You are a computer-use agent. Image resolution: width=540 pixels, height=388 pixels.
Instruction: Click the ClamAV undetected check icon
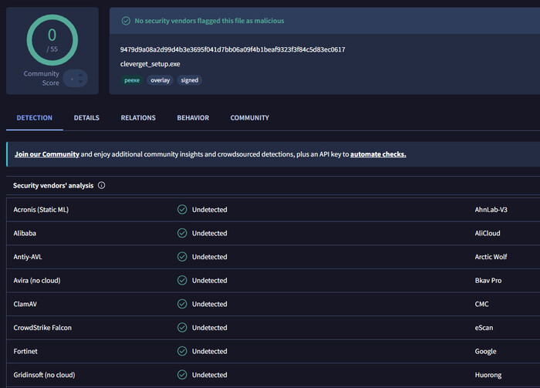[182, 304]
